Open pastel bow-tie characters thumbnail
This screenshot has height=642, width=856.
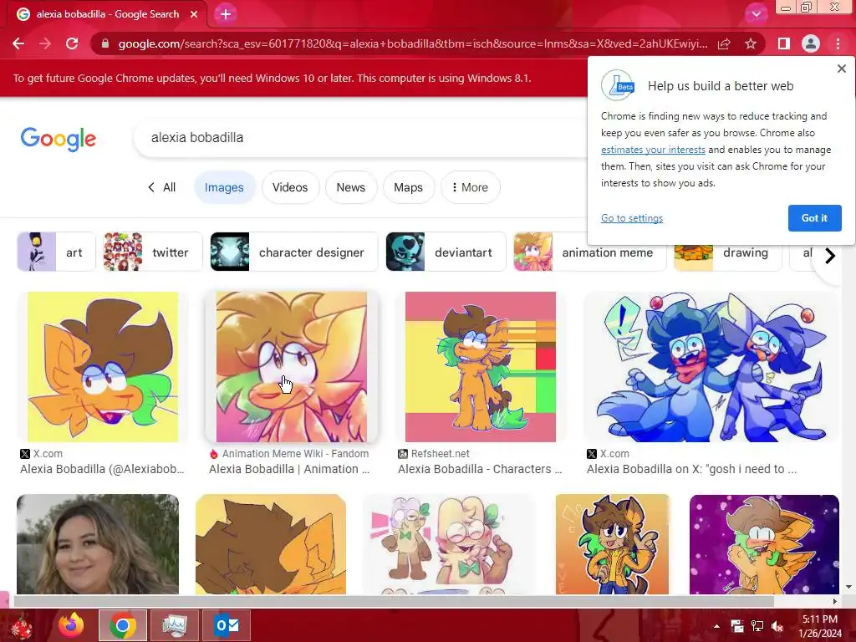coord(451,544)
